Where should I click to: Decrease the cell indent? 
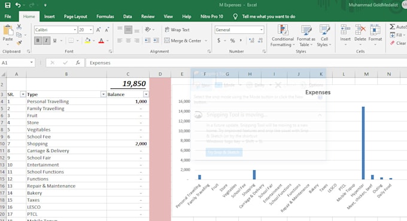click(147, 41)
